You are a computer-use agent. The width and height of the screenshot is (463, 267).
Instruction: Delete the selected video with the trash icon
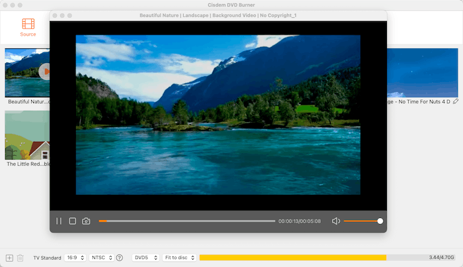(x=20, y=258)
